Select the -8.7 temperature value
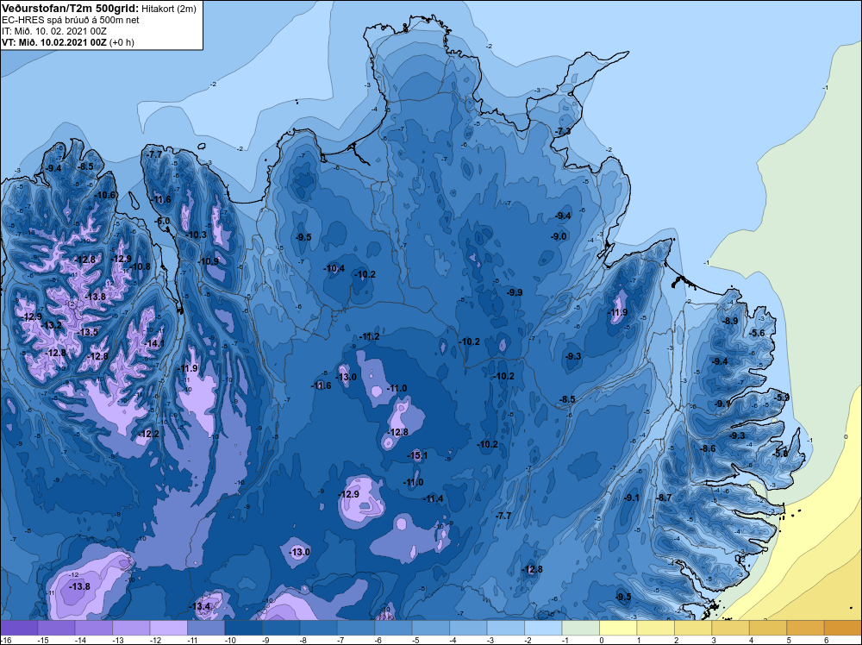 [664, 497]
